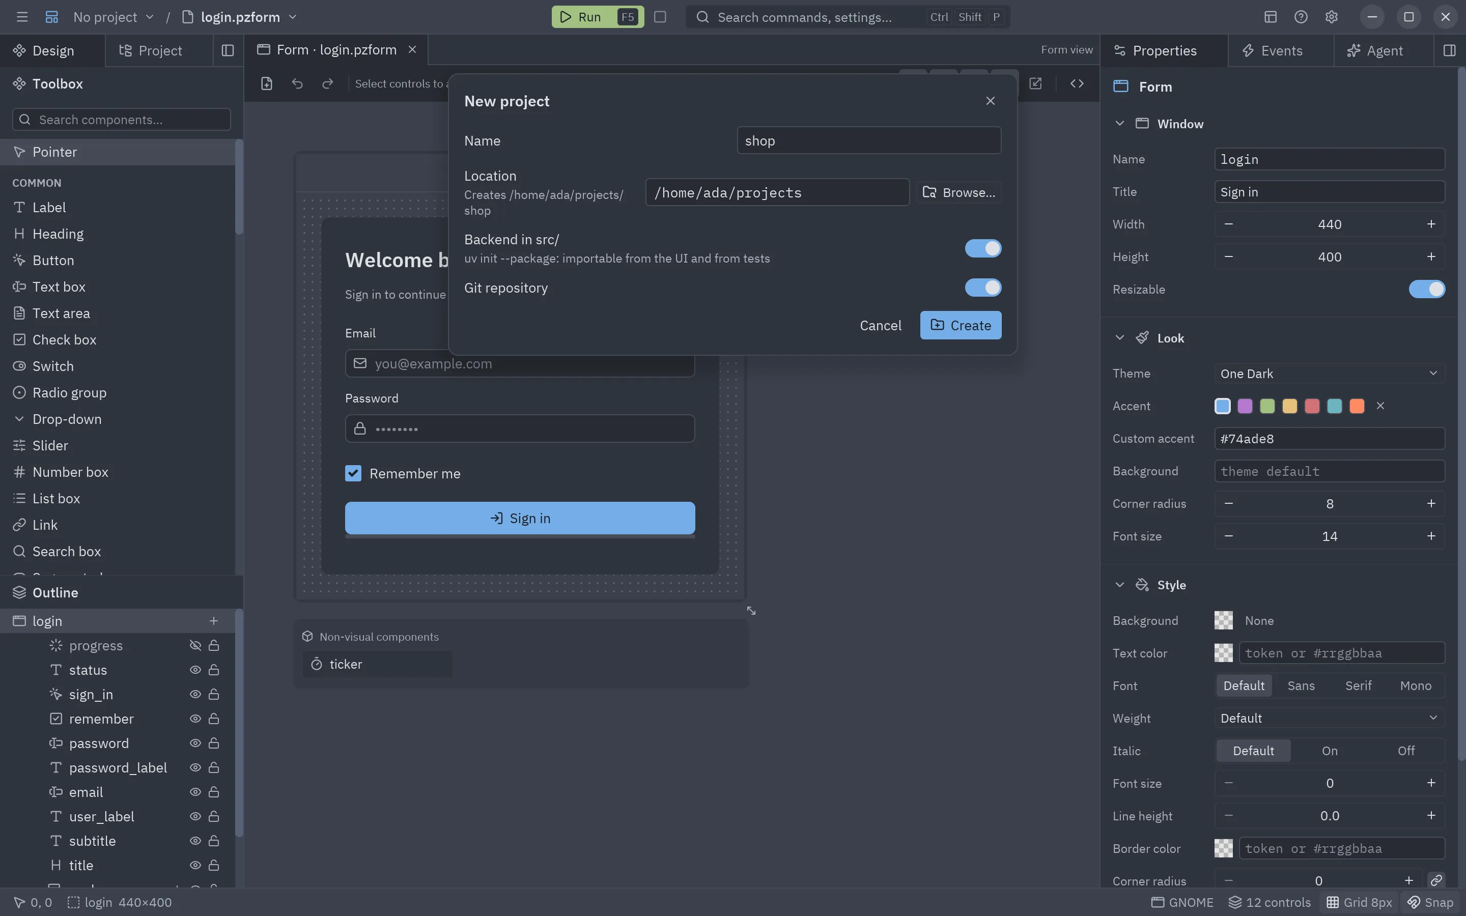This screenshot has height=916, width=1466.
Task: Click the hamburger main menu icon
Action: point(22,17)
